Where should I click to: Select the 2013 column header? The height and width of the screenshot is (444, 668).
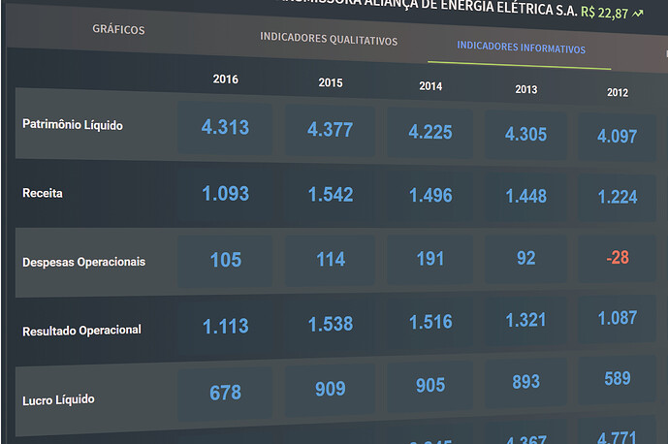(526, 89)
